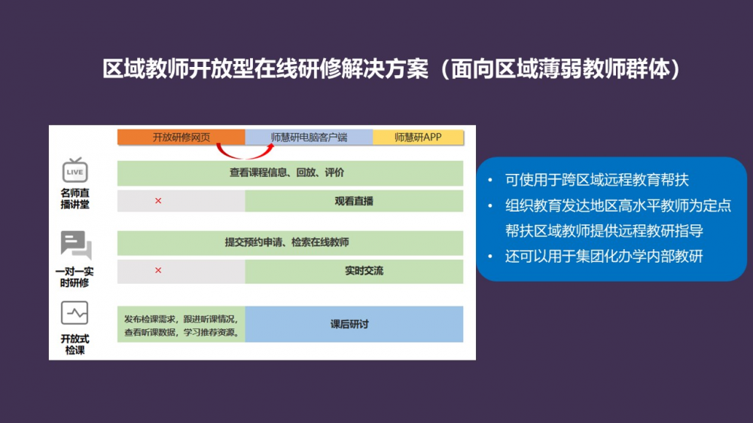Click the red X beside 实时交流
The height and width of the screenshot is (423, 753).
158,270
